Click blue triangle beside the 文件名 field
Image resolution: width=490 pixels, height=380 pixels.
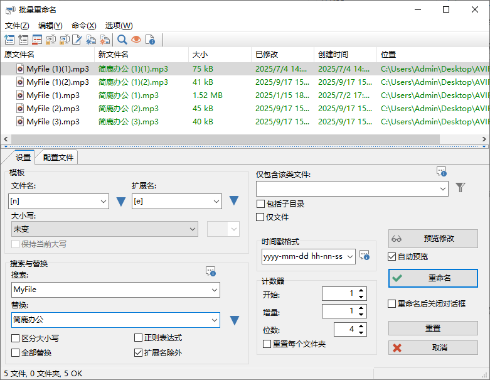pyautogui.click(x=122, y=202)
